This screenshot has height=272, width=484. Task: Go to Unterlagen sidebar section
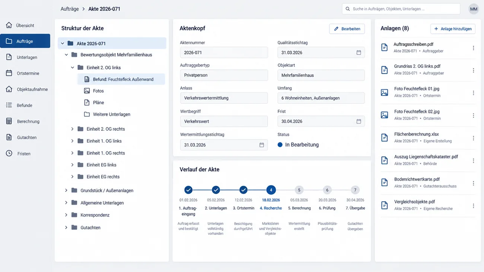25,57
